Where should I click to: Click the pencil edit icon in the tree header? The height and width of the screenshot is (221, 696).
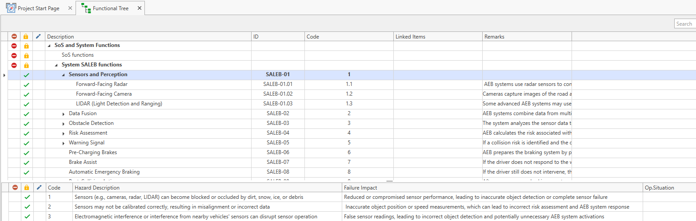tap(38, 37)
